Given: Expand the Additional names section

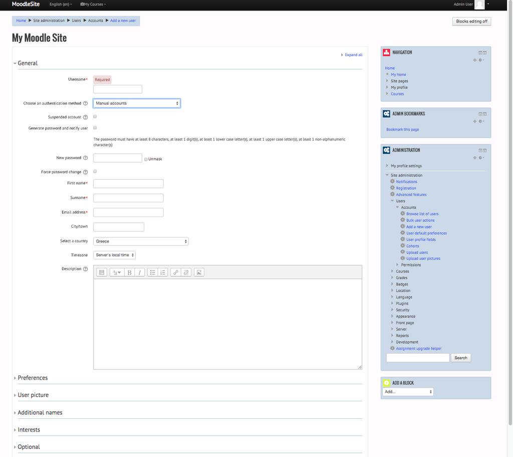Looking at the screenshot, I should tap(40, 412).
